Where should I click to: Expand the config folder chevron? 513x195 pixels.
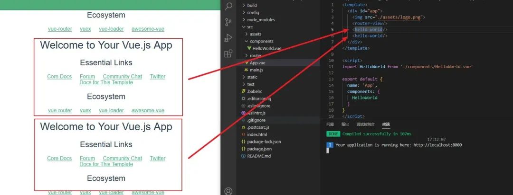(244, 12)
